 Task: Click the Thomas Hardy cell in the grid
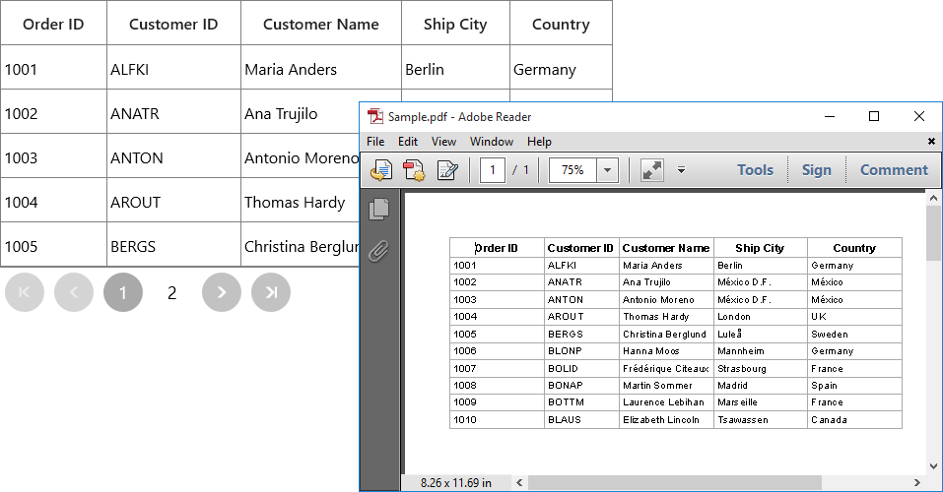pos(301,201)
